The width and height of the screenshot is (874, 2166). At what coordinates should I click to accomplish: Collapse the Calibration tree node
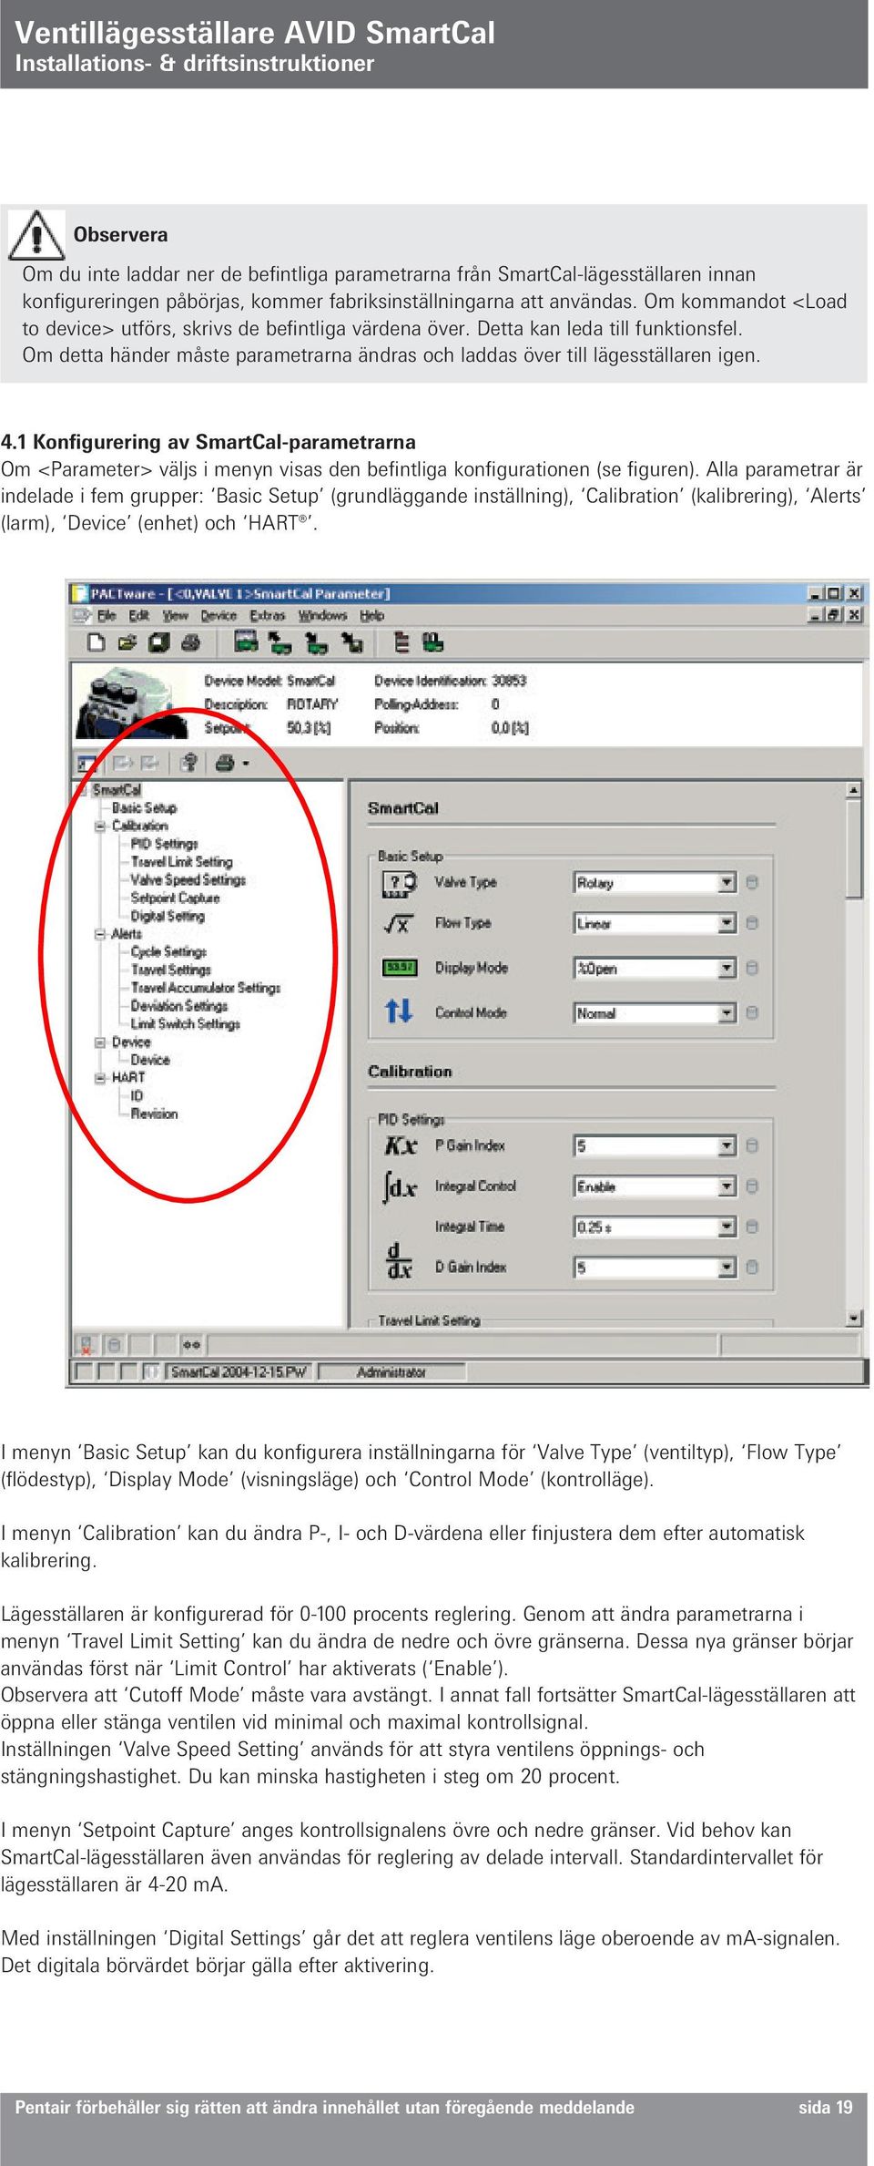point(100,826)
